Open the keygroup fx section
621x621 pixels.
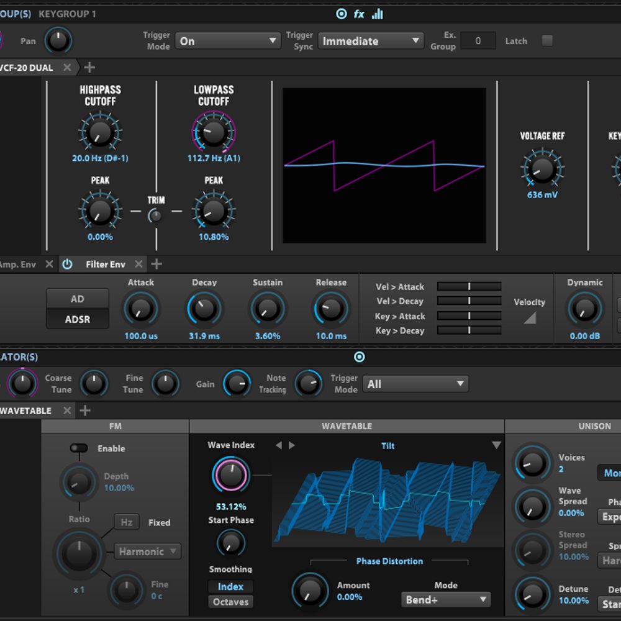tap(359, 14)
